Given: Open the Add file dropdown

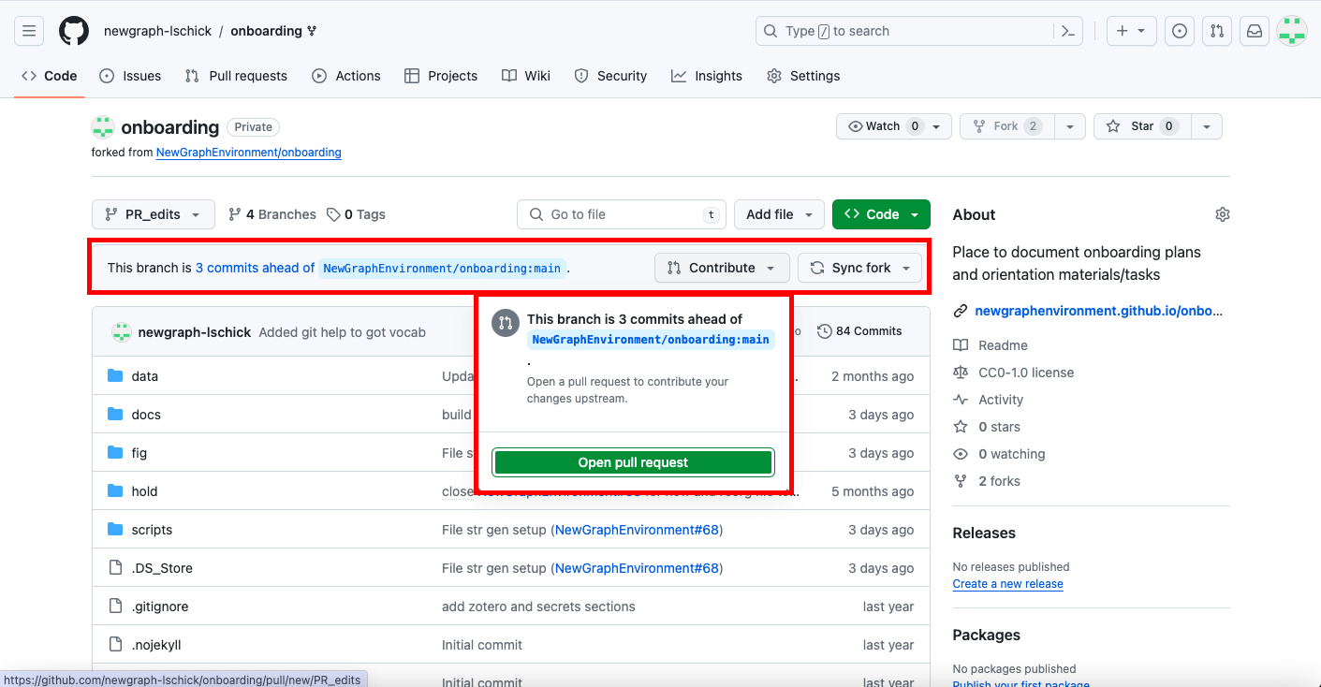Looking at the screenshot, I should point(779,214).
